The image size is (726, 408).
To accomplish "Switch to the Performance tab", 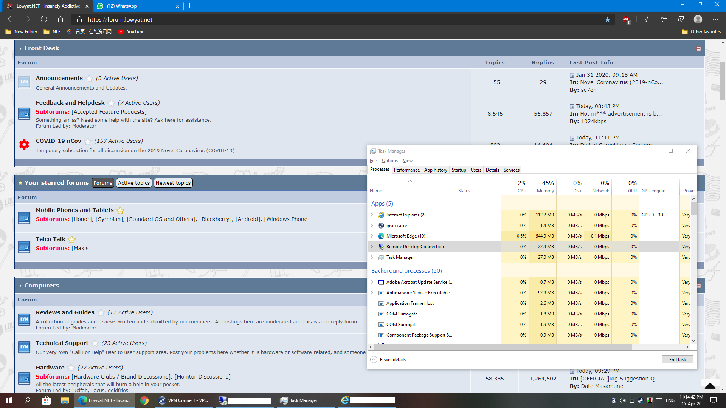I will (x=406, y=170).
